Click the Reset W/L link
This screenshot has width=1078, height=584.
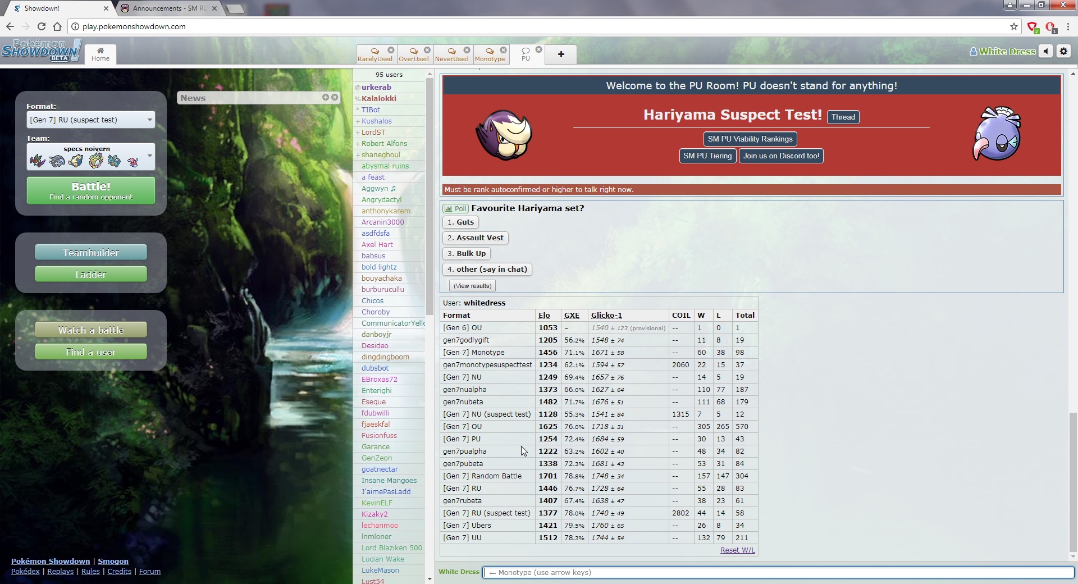pos(737,550)
